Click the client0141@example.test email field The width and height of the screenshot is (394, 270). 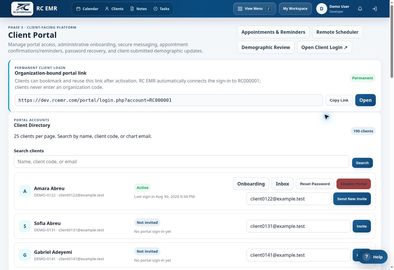298,255
